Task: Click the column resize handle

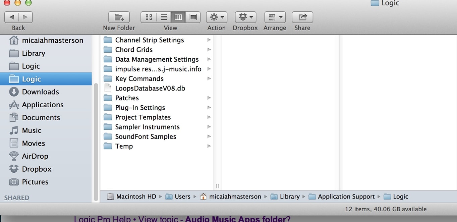Action: pos(217,186)
